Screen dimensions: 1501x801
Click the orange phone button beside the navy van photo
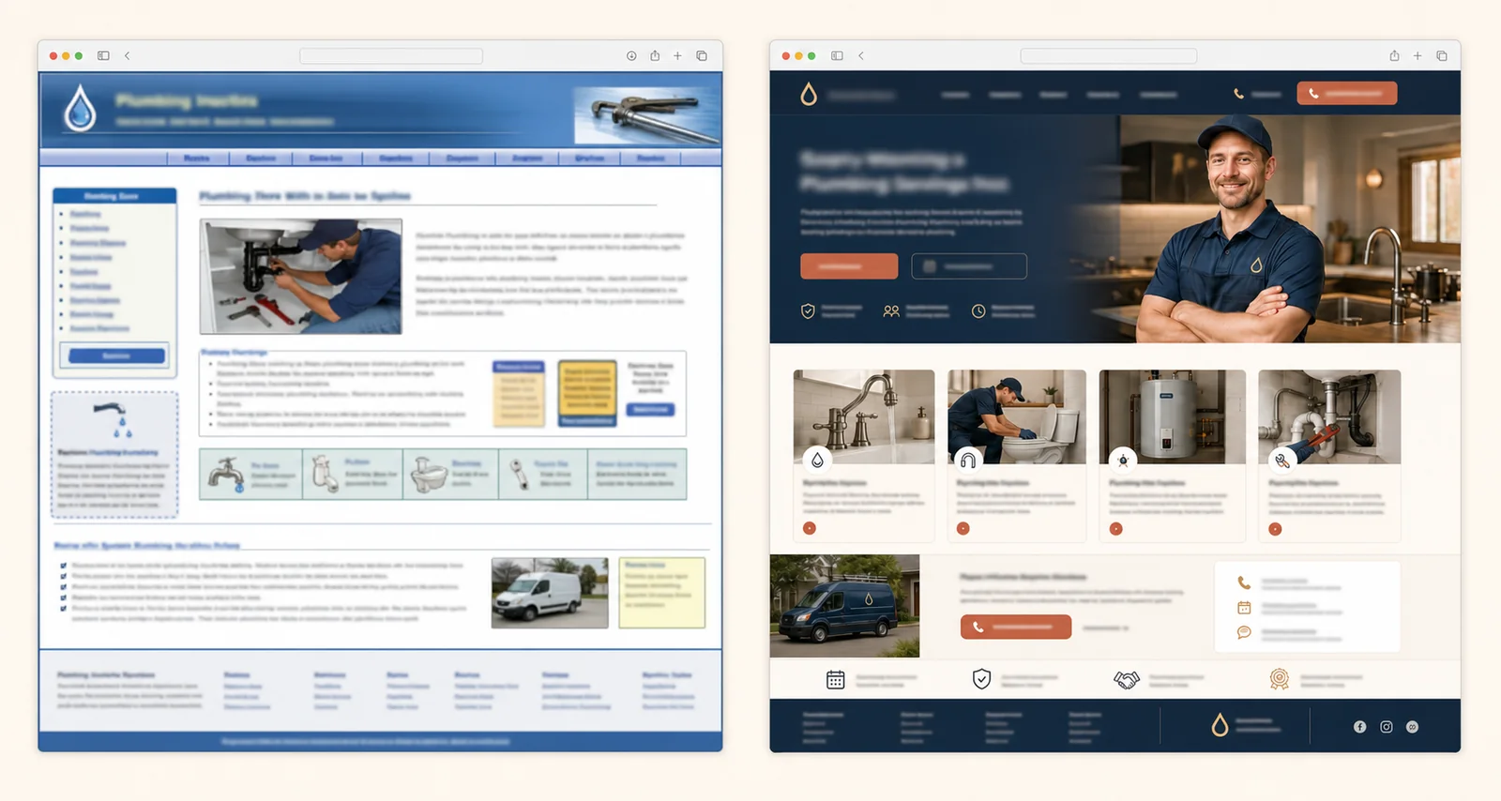[1016, 627]
